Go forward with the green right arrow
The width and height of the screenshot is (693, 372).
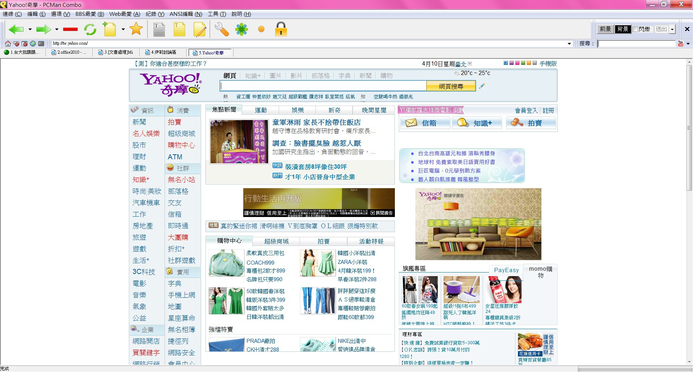(x=43, y=29)
